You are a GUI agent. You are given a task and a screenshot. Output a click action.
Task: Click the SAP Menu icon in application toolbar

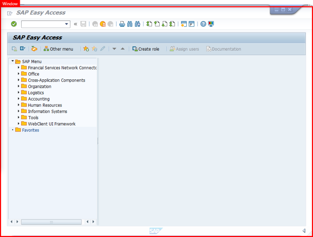click(23, 49)
